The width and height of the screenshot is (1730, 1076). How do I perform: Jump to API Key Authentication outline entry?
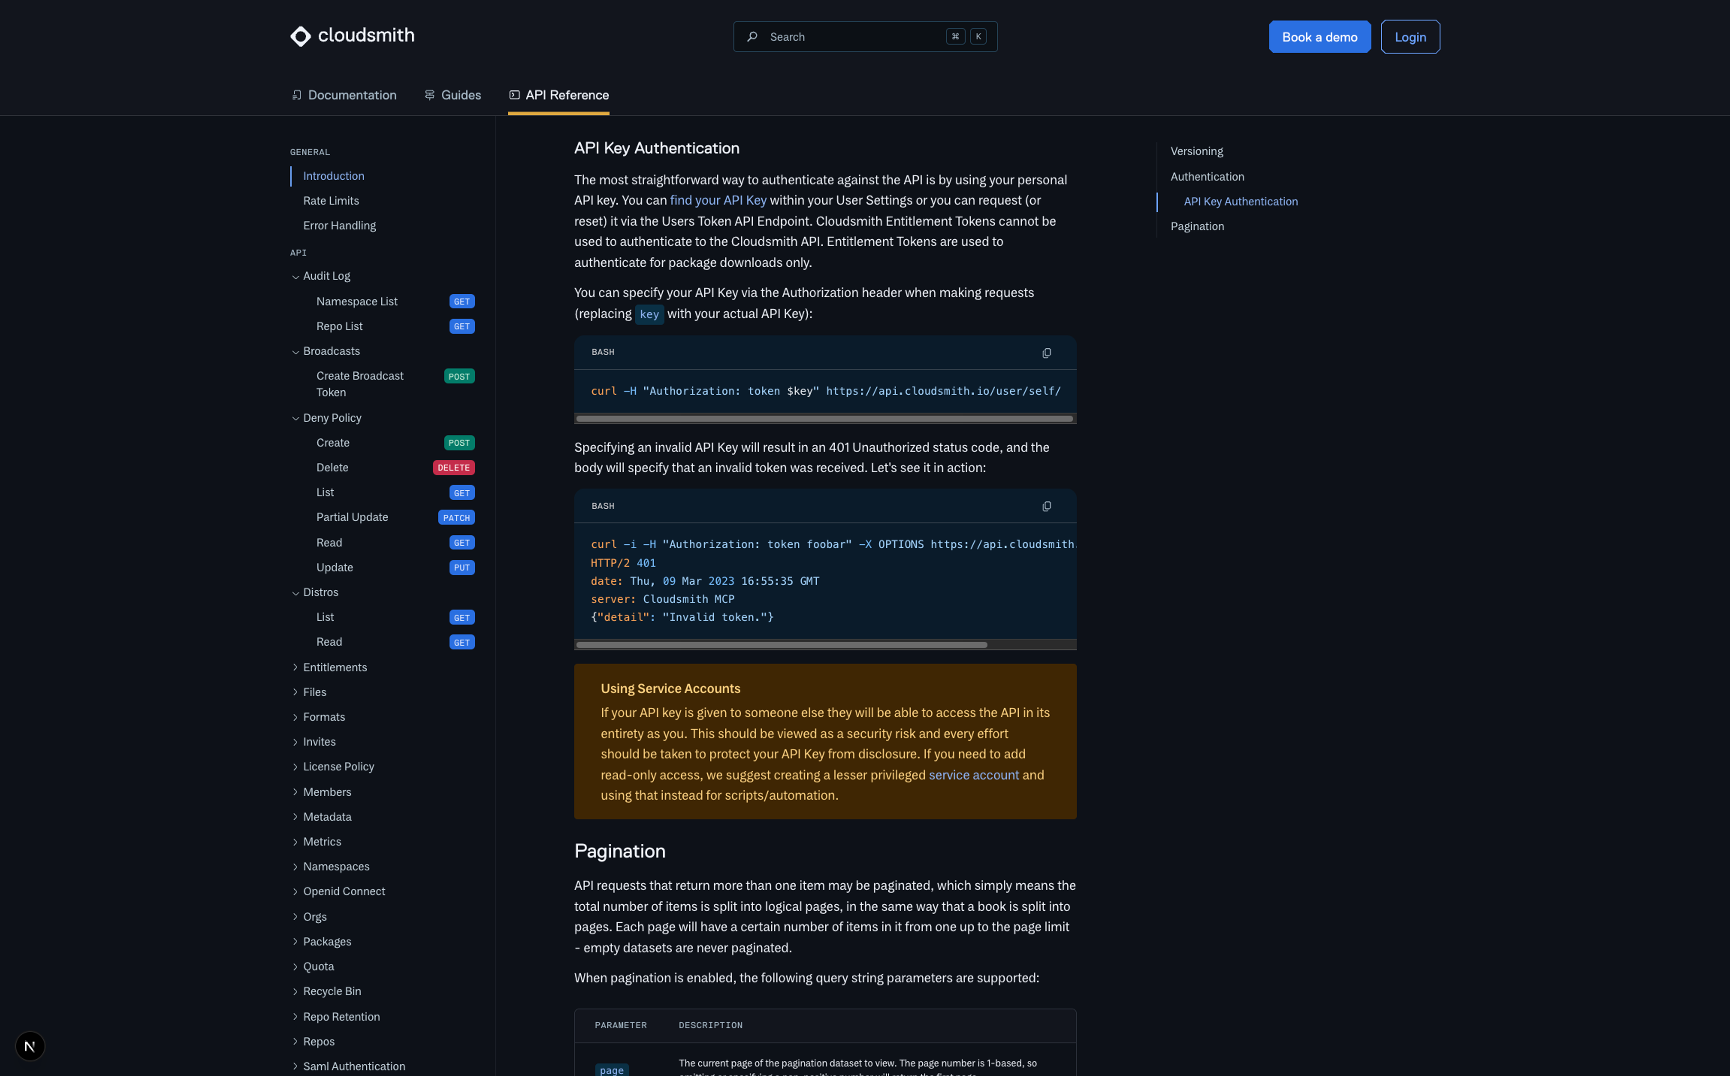click(1241, 201)
